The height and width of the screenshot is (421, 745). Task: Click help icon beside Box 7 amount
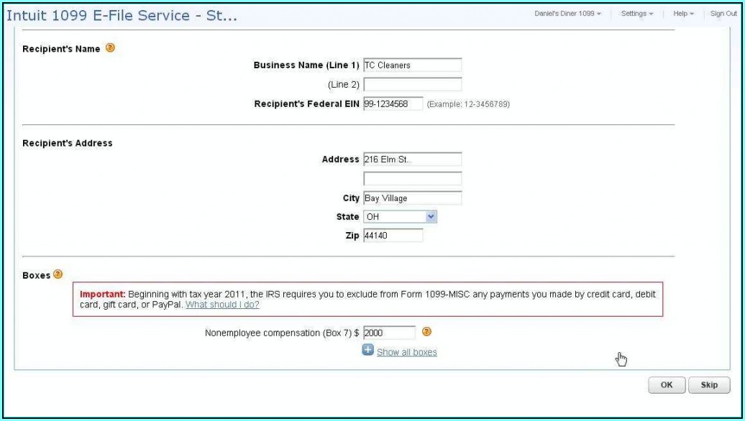pos(426,332)
